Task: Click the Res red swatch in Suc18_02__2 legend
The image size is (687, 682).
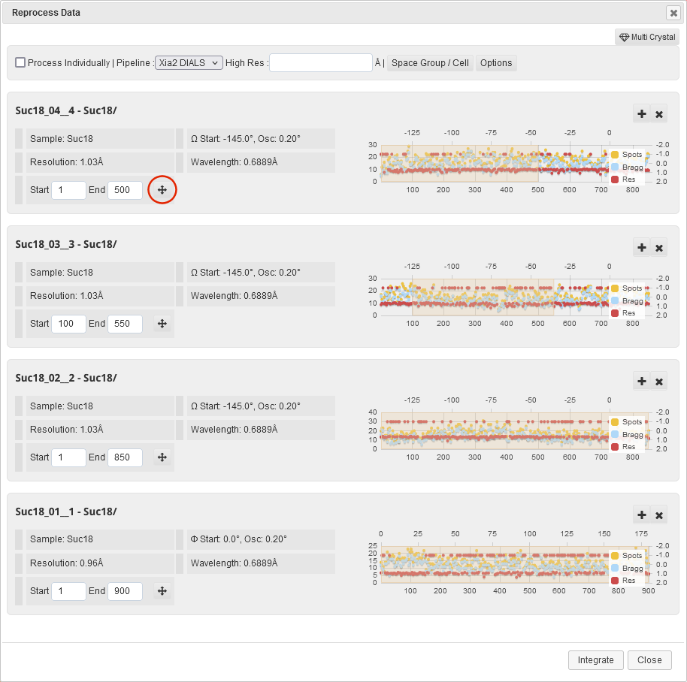Action: click(615, 447)
